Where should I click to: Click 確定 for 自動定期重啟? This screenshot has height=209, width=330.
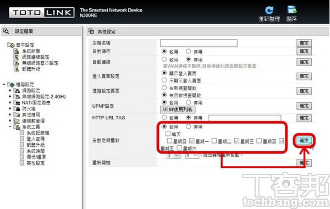(x=304, y=141)
